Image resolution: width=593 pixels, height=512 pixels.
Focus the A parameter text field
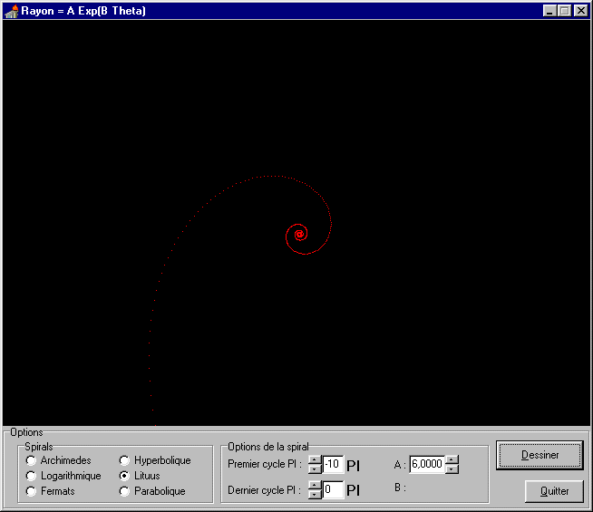coord(426,465)
